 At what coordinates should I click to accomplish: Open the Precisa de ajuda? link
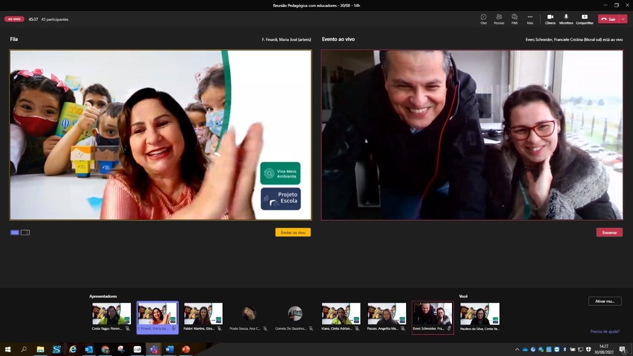pos(604,331)
